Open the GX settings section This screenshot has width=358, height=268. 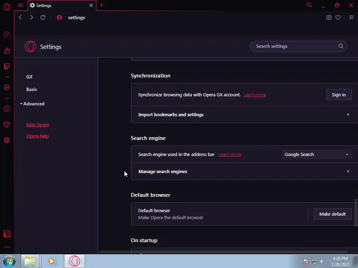coord(29,77)
